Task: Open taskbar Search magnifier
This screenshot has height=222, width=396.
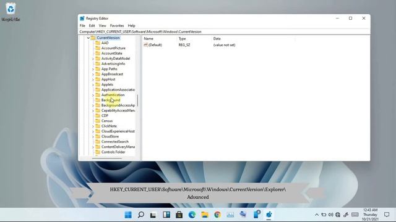Action: point(141,215)
